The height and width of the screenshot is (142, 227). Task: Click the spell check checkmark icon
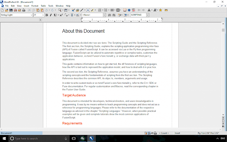[73, 10]
